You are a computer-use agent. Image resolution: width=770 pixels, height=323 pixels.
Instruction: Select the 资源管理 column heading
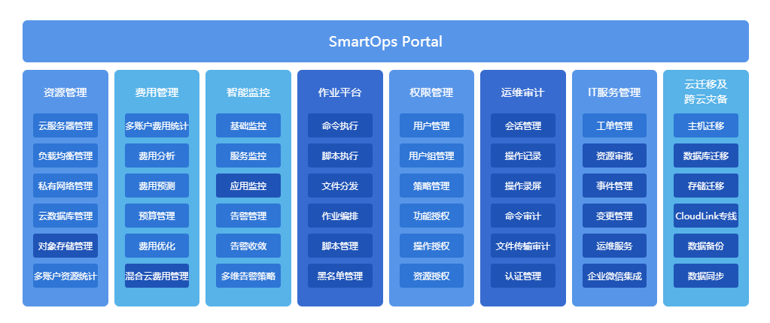click(x=65, y=92)
